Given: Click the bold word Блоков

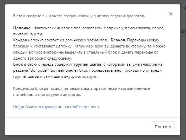Looking at the screenshot, I should point(118,40).
